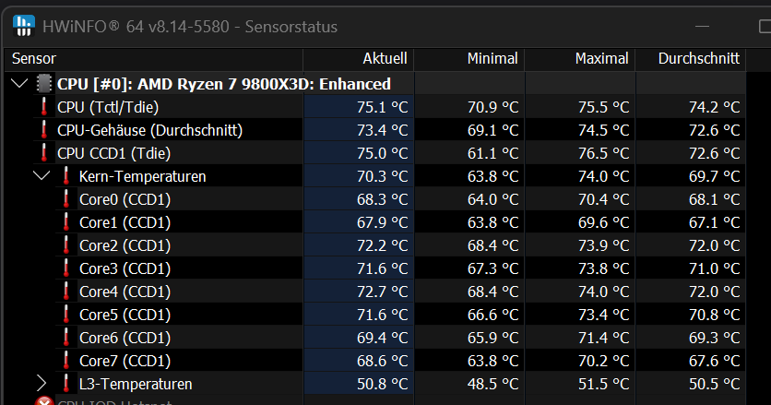Viewport: 771px width, 405px height.
Task: Click the Sensor column header
Action: [153, 58]
